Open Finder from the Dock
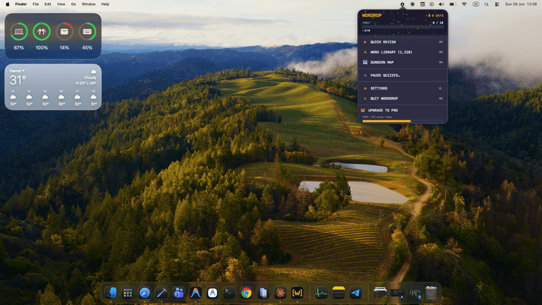 point(111,293)
